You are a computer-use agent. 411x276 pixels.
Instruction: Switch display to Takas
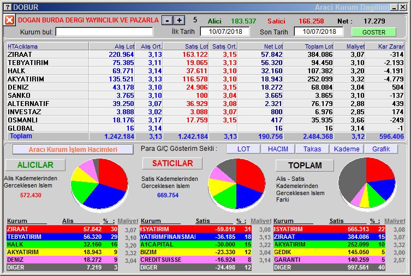(312, 149)
